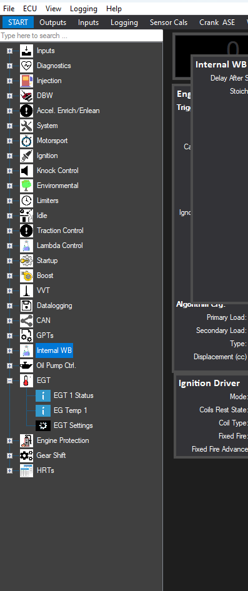This screenshot has height=591, width=248.
Task: Select the Knock Control speaker icon
Action: tap(26, 171)
